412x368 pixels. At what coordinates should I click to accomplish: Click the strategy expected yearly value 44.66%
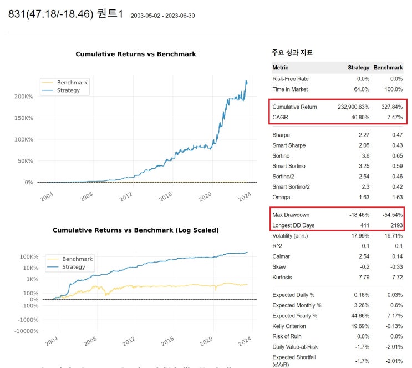360,316
